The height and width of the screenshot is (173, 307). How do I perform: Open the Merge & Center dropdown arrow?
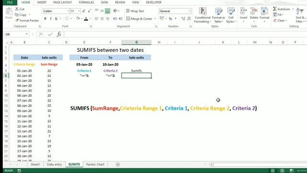155,19
